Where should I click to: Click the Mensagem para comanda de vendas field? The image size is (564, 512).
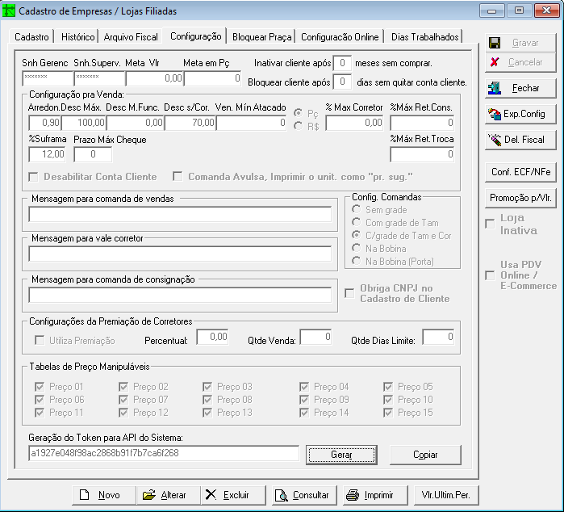[x=179, y=214]
